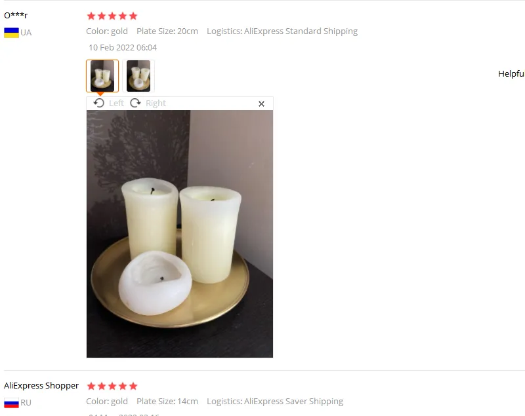Screen dimensions: 525x416
Task: Click the Ukraine flag icon
Action: [x=11, y=33]
